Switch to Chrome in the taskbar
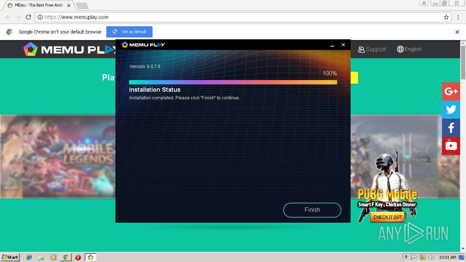The image size is (466, 262). pos(66,257)
